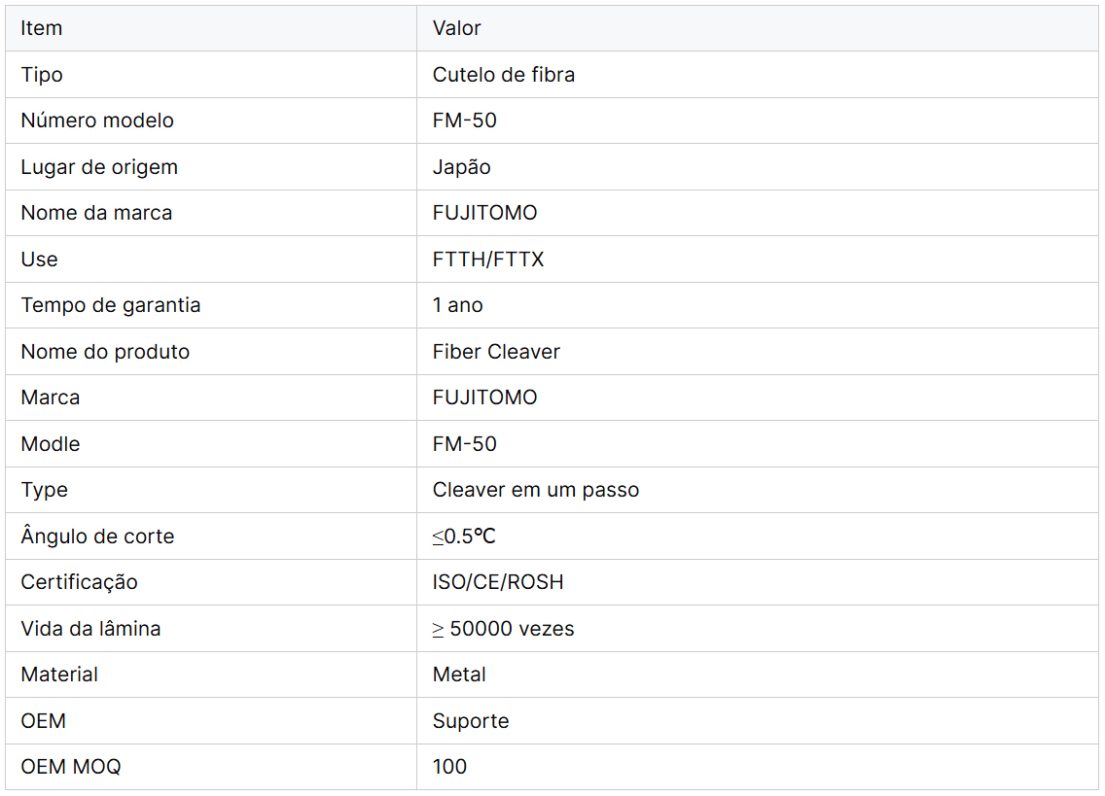Click the 'Metal' material value
The image size is (1105, 796).
pyautogui.click(x=459, y=675)
